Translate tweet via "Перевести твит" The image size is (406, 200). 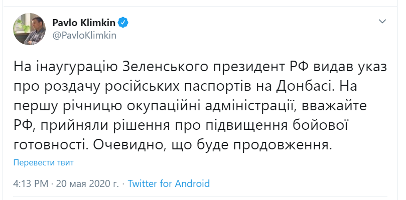pos(44,163)
